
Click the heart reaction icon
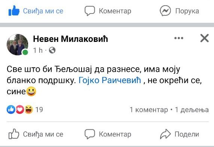pyautogui.click(x=20, y=110)
